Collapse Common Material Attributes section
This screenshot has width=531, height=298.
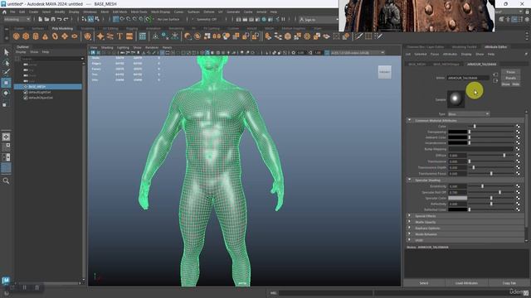click(x=409, y=120)
